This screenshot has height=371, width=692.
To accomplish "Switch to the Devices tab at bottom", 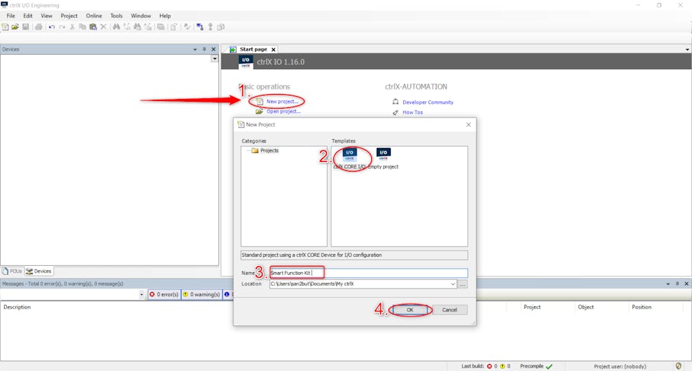I will coord(39,271).
